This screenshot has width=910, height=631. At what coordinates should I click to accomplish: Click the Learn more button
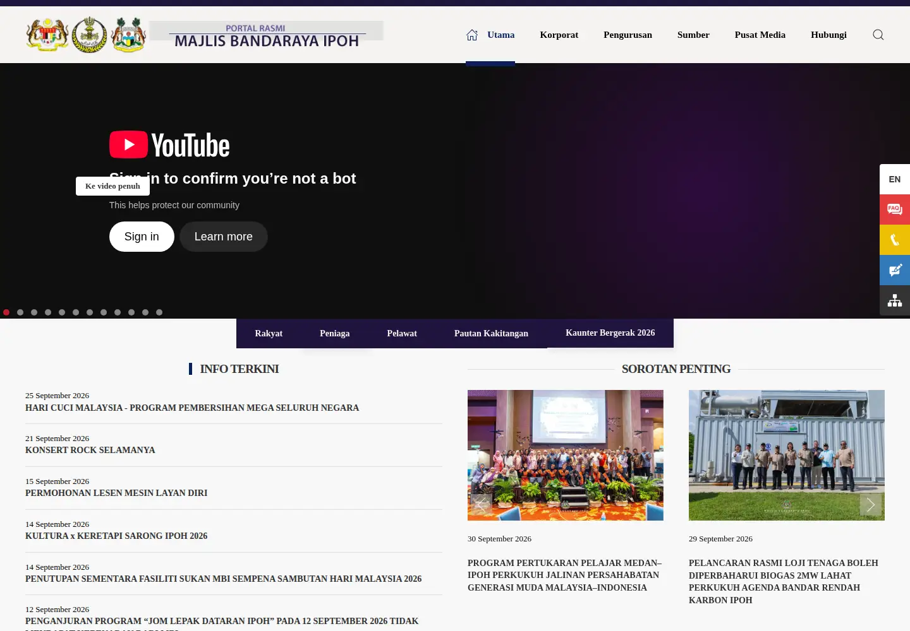pyautogui.click(x=224, y=237)
